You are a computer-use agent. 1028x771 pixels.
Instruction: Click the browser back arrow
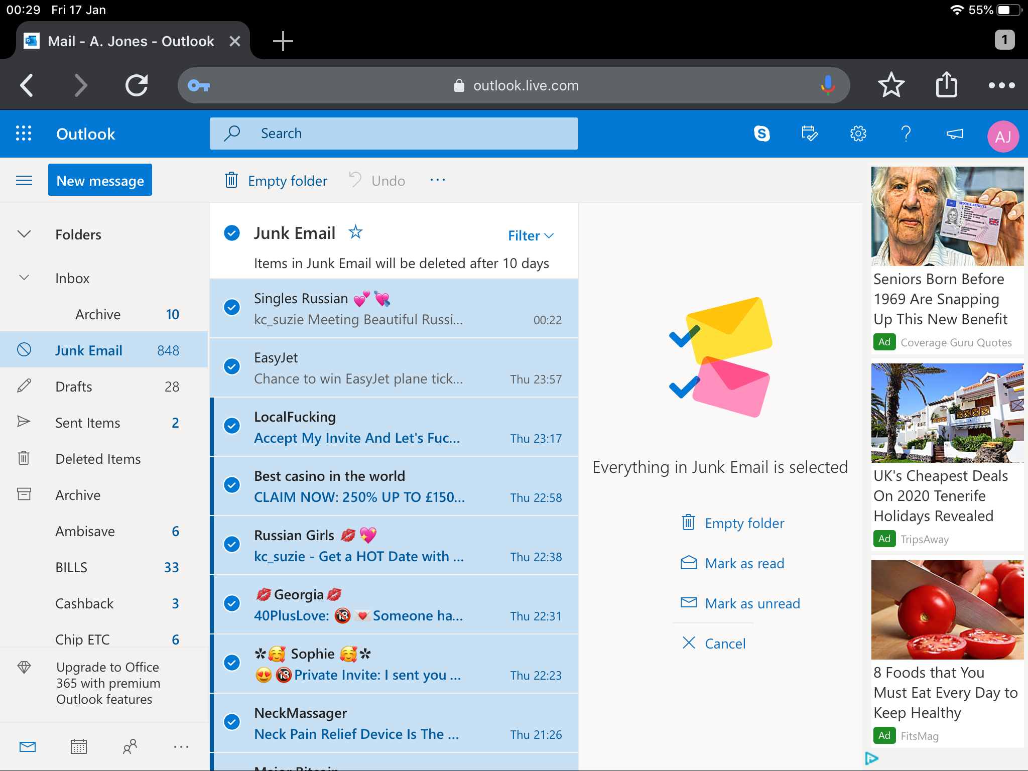[27, 85]
